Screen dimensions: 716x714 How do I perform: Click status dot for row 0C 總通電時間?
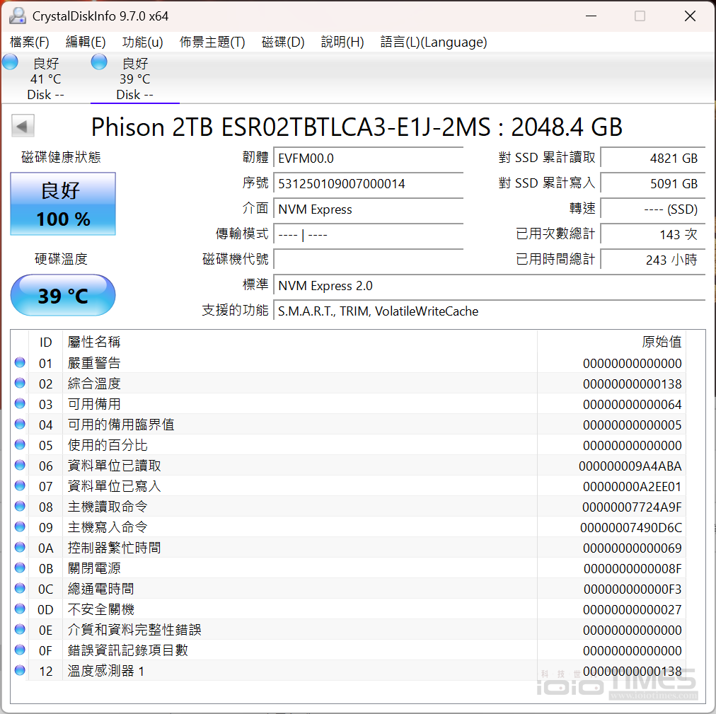[x=20, y=588]
